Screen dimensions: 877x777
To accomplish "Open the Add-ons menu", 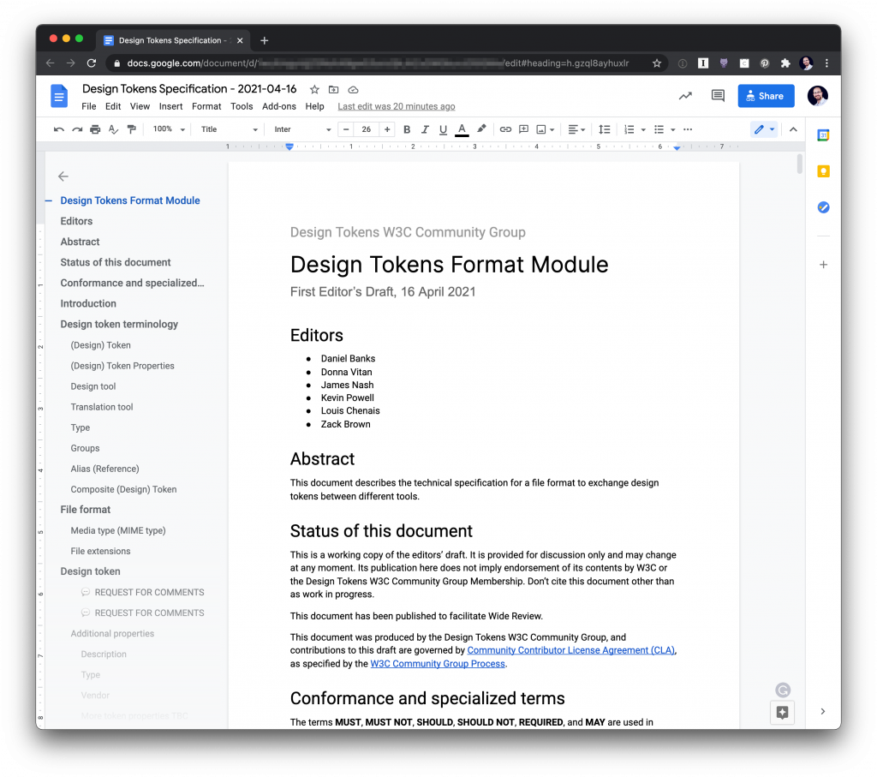I will coord(279,106).
